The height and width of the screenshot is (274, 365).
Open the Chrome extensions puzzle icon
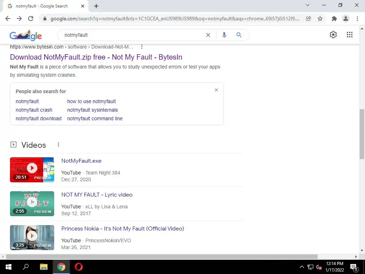[x=334, y=19]
